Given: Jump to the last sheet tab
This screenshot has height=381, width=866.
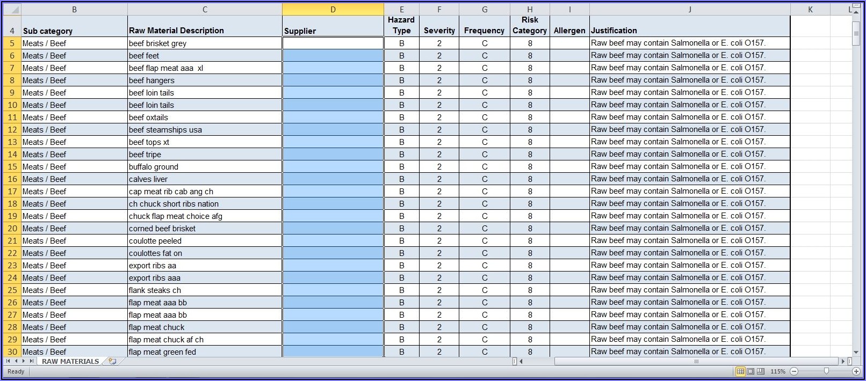Looking at the screenshot, I should tap(31, 362).
